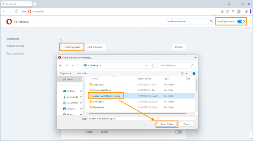Open the extensions cube icon
Viewport: 253px width, 141px height.
(x=246, y=12)
